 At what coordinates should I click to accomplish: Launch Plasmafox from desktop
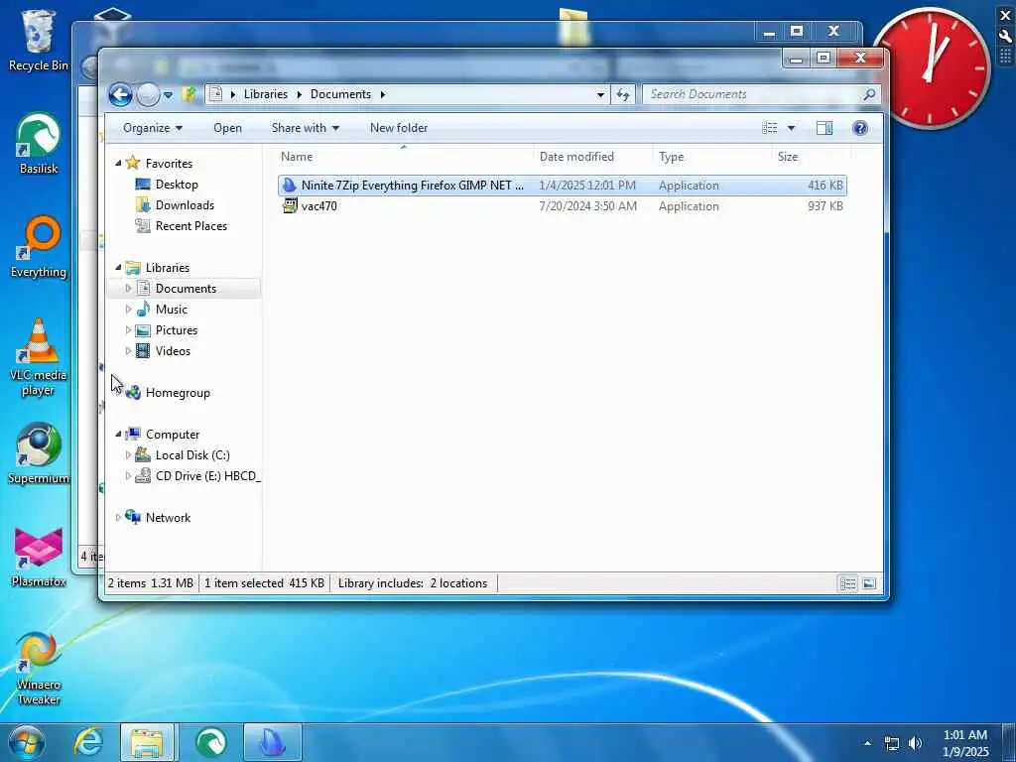(x=39, y=558)
